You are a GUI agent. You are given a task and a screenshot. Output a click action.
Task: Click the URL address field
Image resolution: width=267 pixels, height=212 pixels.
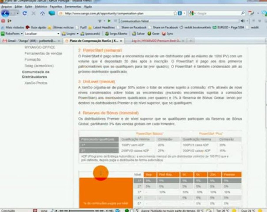(118, 14)
